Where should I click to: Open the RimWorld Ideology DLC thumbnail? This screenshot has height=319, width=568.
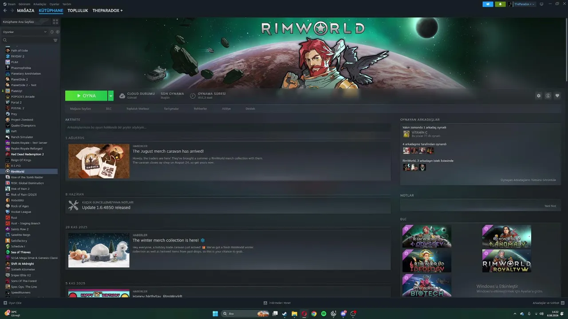pyautogui.click(x=427, y=261)
